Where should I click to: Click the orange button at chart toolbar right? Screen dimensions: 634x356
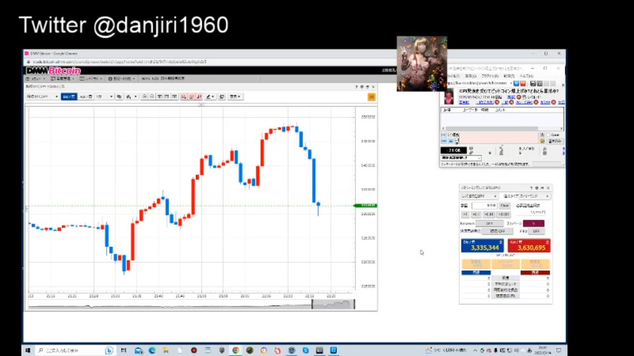pos(372,97)
